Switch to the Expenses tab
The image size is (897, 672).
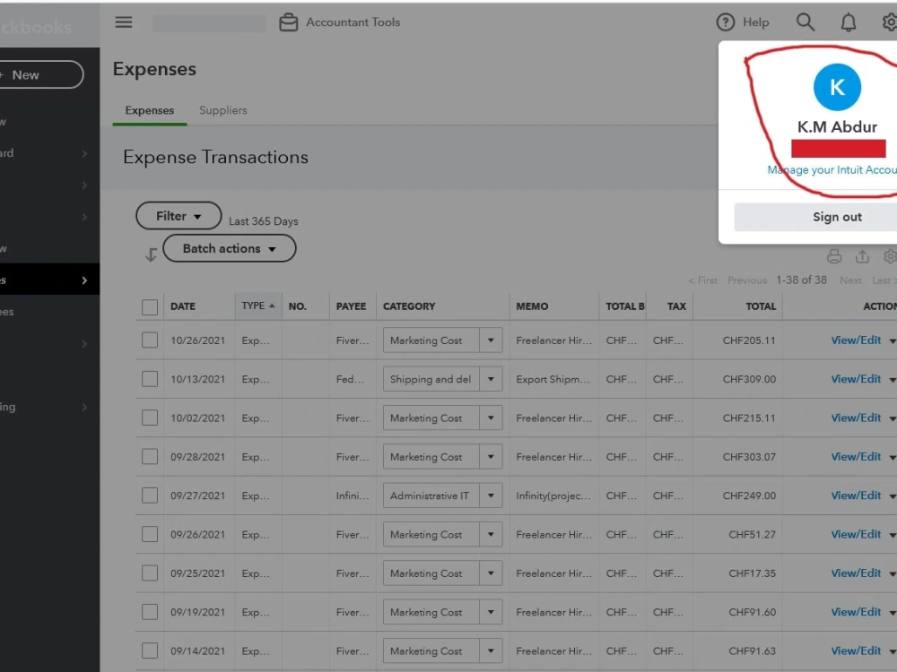(x=149, y=110)
